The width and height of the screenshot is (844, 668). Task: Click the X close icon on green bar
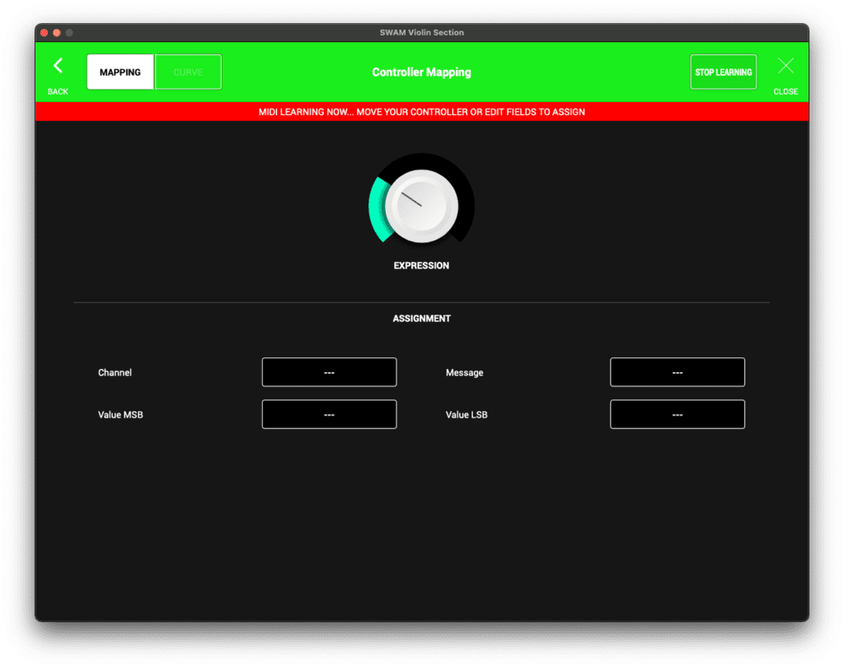coord(785,66)
